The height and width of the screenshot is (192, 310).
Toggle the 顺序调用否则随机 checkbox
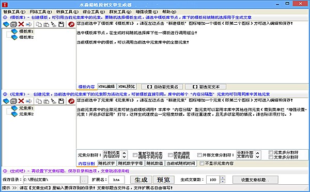click(170, 155)
